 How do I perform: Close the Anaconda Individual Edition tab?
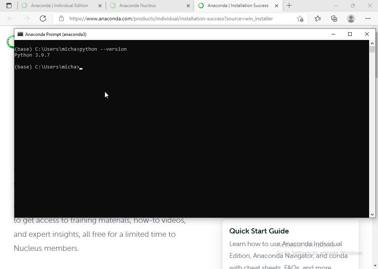(x=100, y=6)
